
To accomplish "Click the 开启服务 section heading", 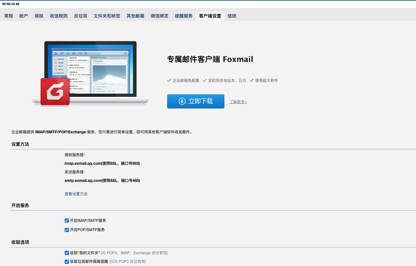I will [x=20, y=205].
